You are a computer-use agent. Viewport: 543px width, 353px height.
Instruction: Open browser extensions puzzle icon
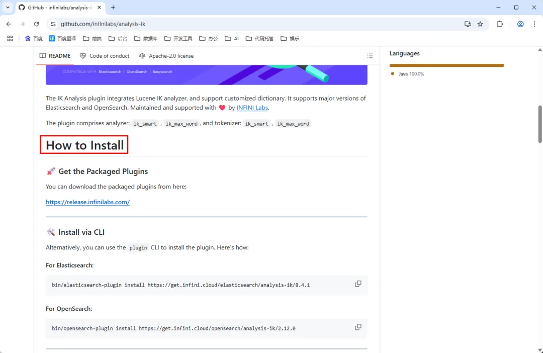500,24
